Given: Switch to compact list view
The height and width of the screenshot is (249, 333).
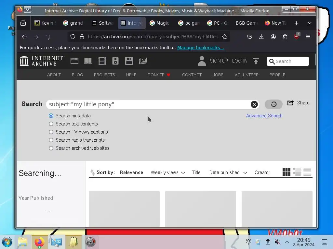Looking at the screenshot, I should pyautogui.click(x=307, y=172).
